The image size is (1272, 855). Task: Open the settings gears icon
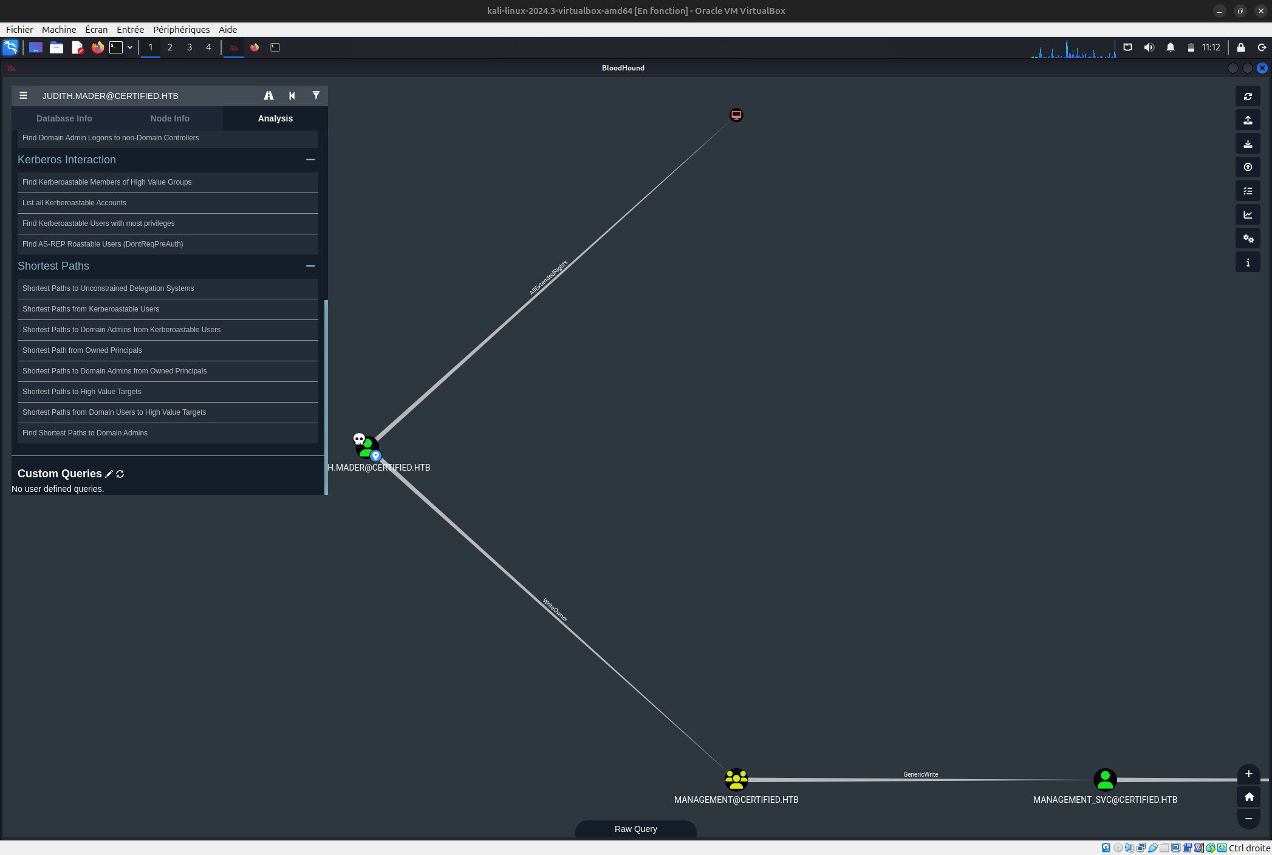(1248, 238)
